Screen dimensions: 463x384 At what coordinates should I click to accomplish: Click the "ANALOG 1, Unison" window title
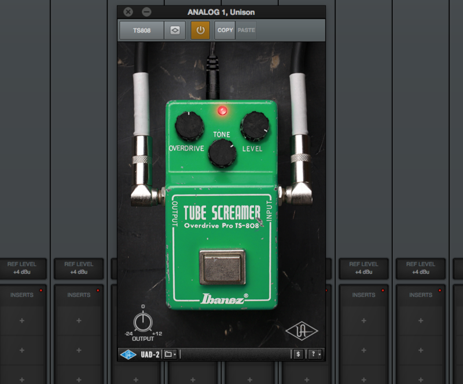(221, 12)
